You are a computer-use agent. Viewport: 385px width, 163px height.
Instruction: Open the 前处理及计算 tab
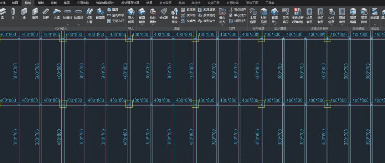point(130,3)
